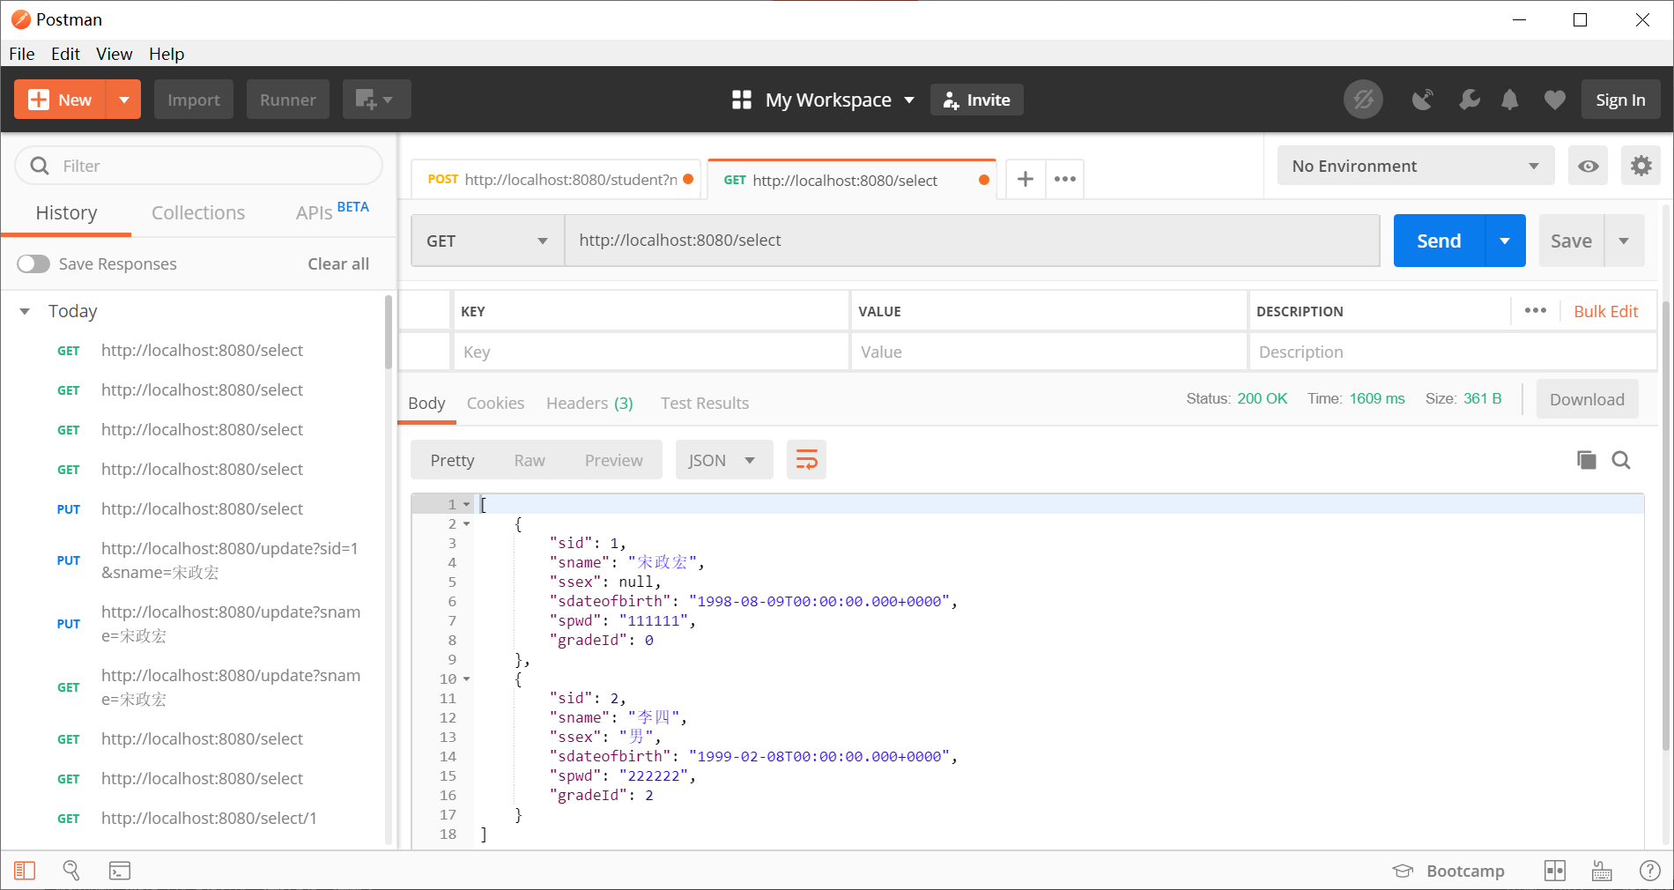
Task: Open the File menu
Action: point(22,54)
